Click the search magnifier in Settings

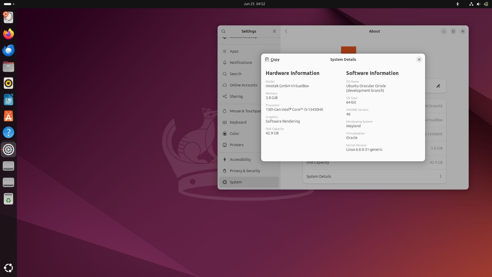[x=223, y=31]
